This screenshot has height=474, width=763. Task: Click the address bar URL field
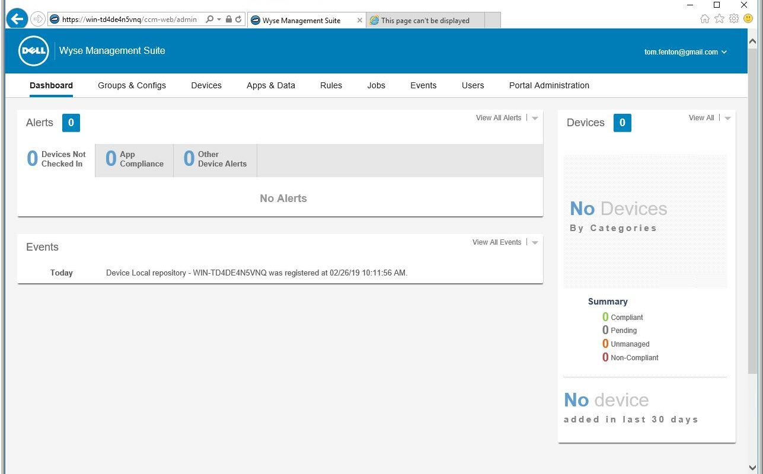(x=129, y=20)
